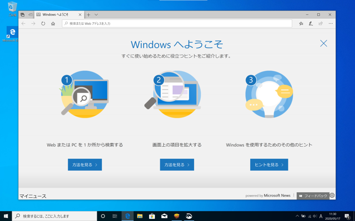
Task: Click the ヒントを見る button
Action: 269,165
